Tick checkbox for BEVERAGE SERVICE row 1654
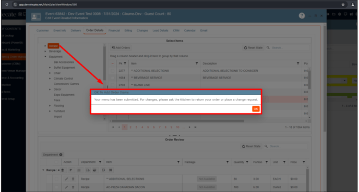 click(x=112, y=78)
